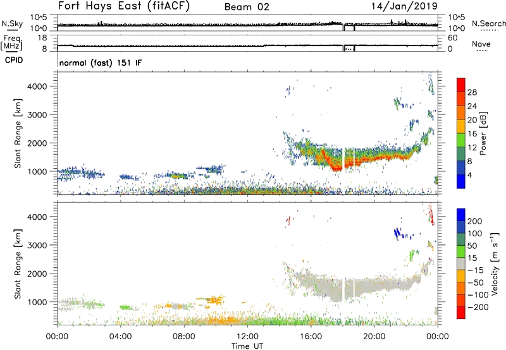
Task: Click the '12:00' time tick label
Action: pos(247,337)
